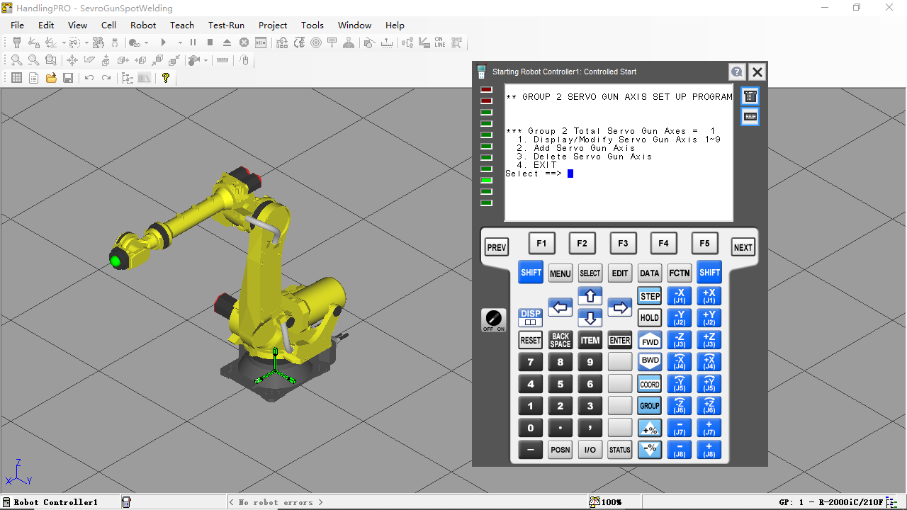The image size is (907, 510).
Task: Open the Test-Run menu
Action: [226, 25]
